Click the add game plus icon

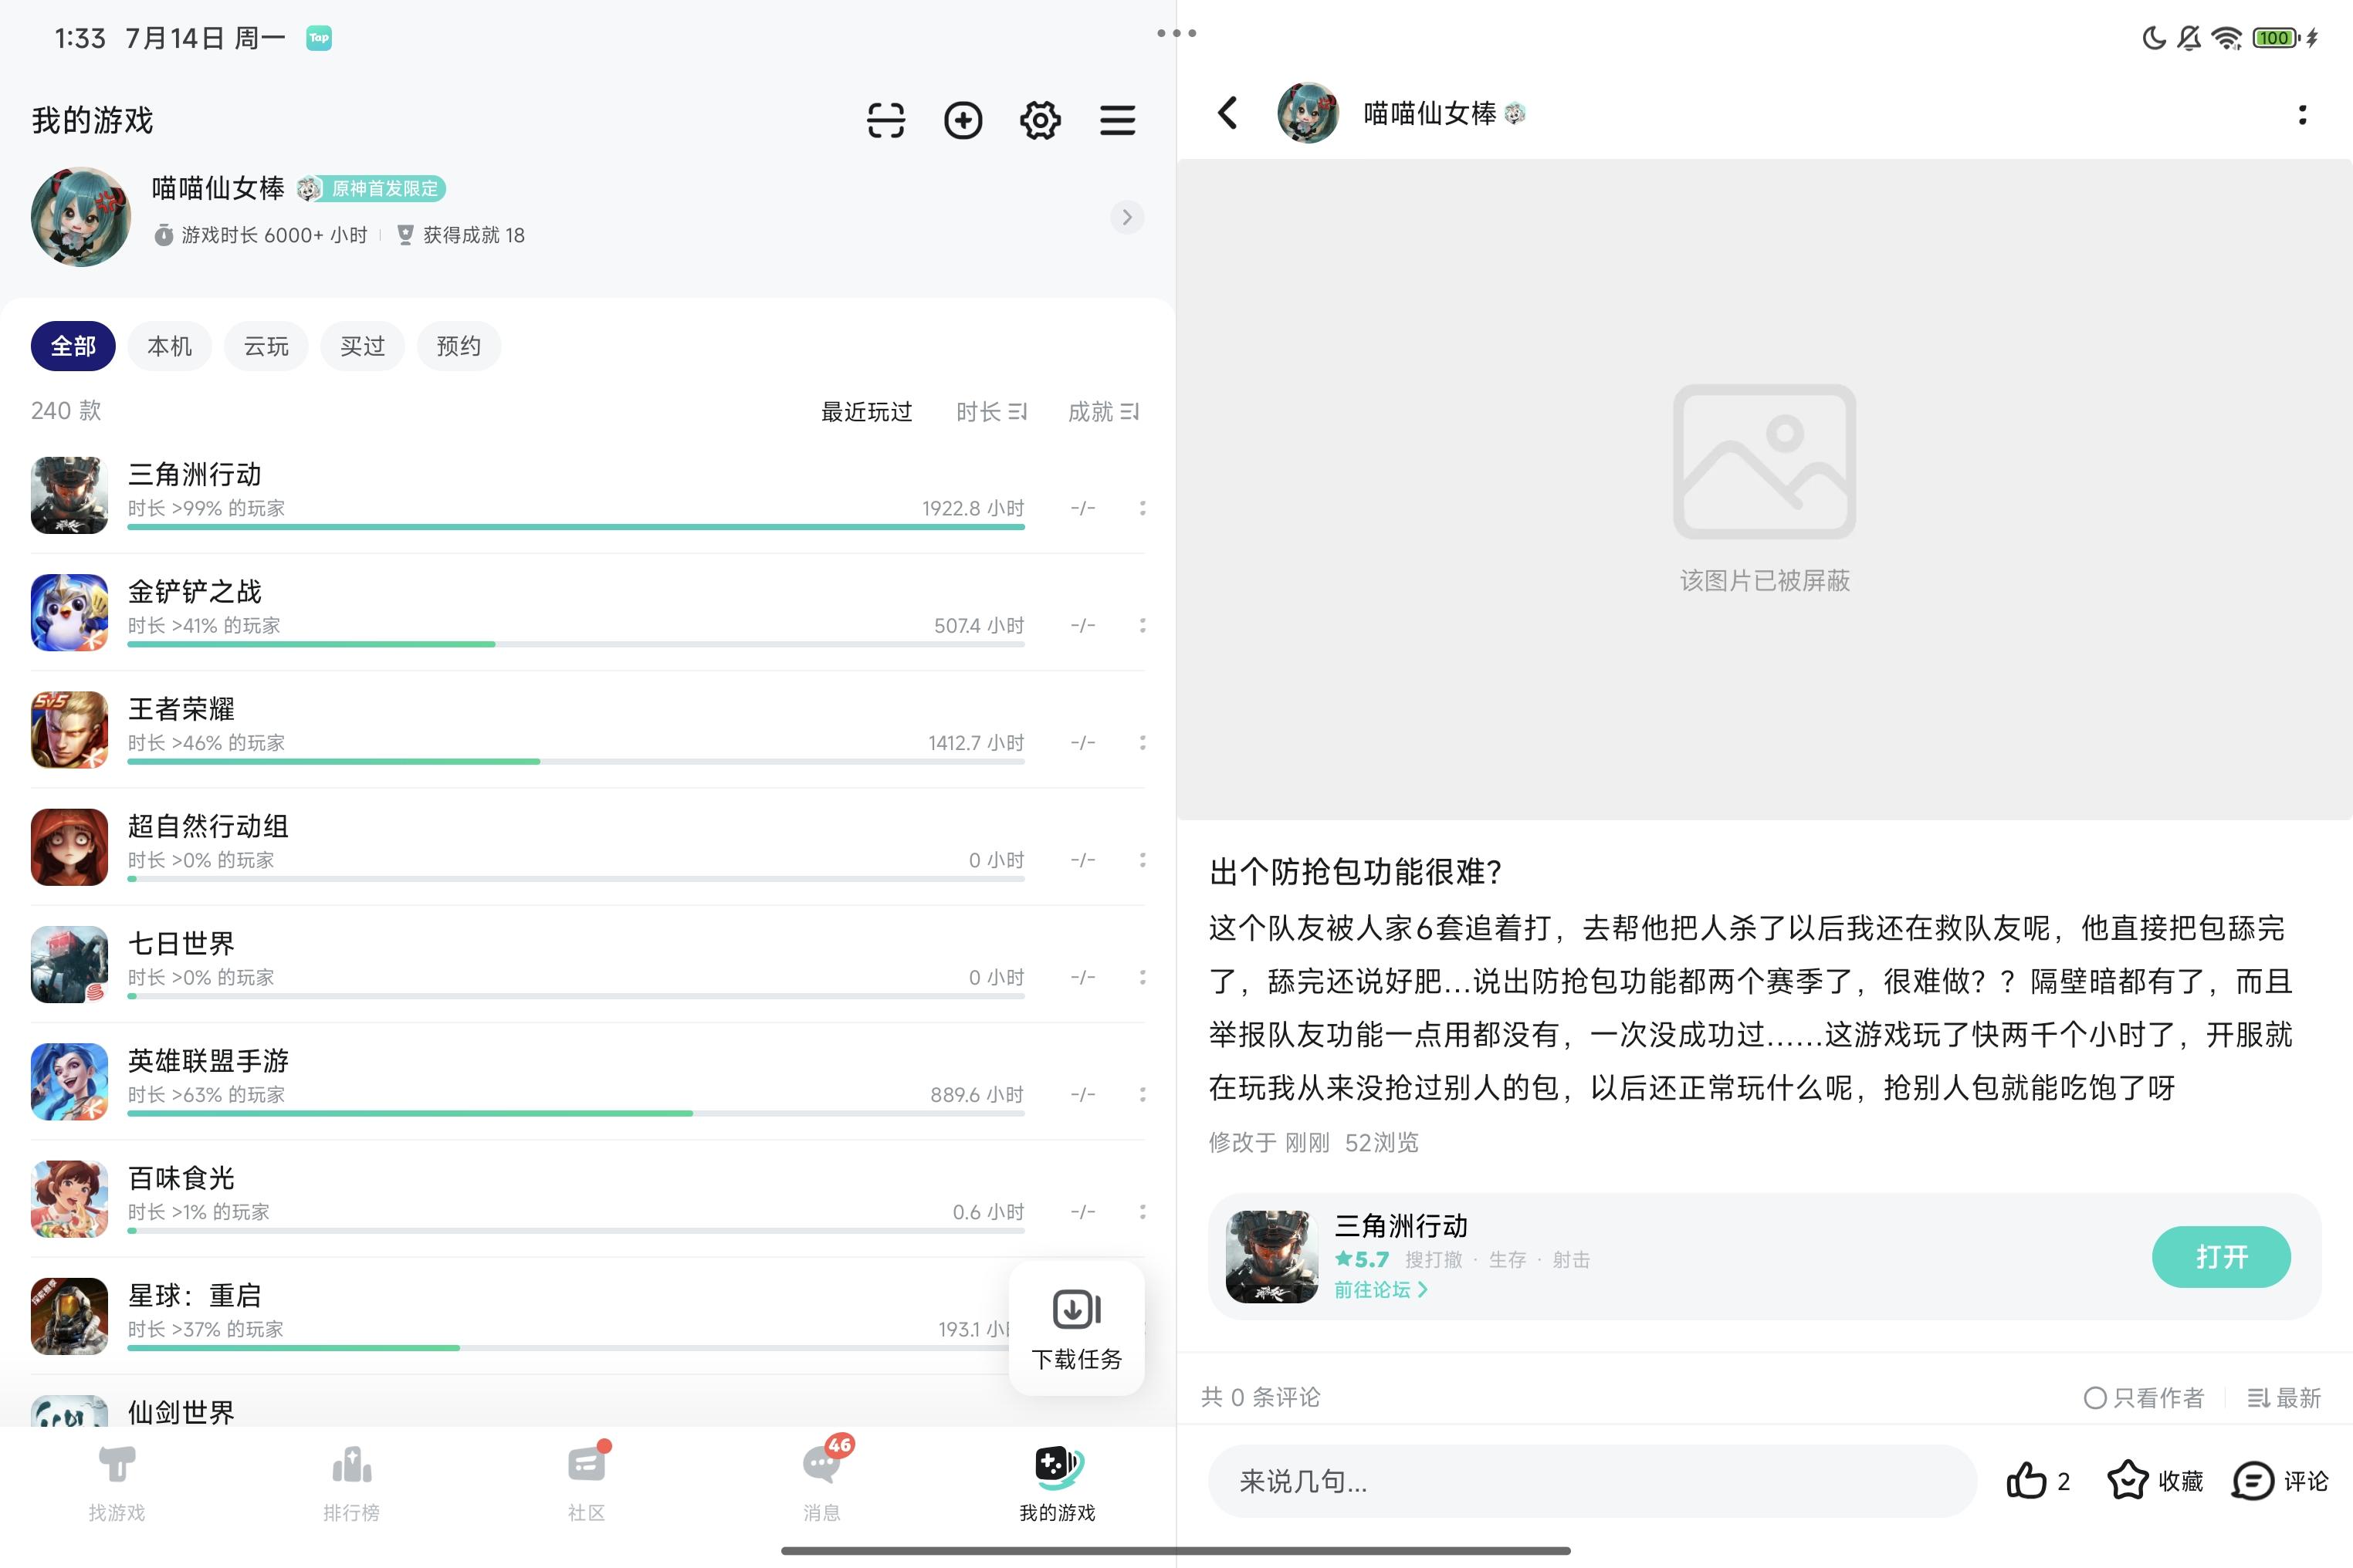[x=963, y=120]
